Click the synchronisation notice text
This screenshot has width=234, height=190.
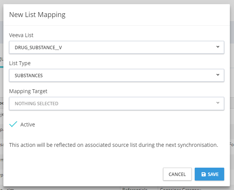pyautogui.click(x=113, y=145)
